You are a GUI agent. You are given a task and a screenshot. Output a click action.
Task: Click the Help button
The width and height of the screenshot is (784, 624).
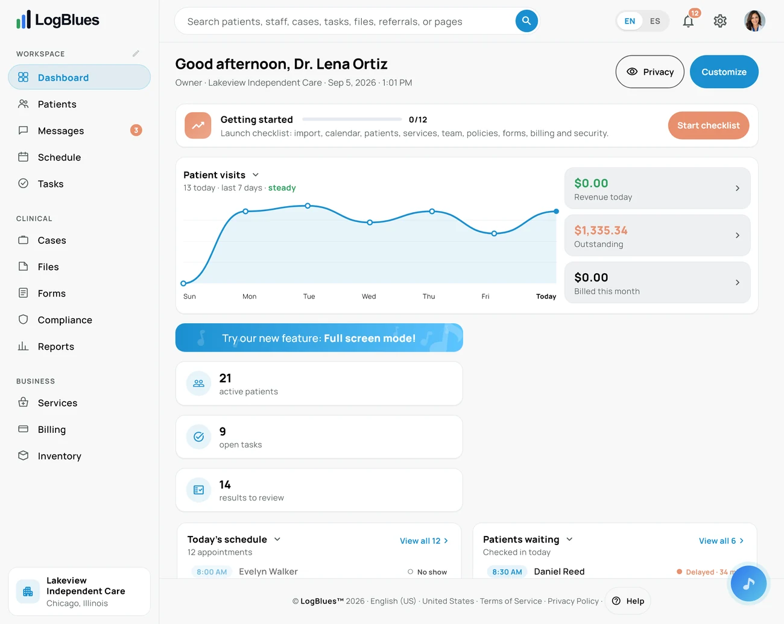(628, 601)
